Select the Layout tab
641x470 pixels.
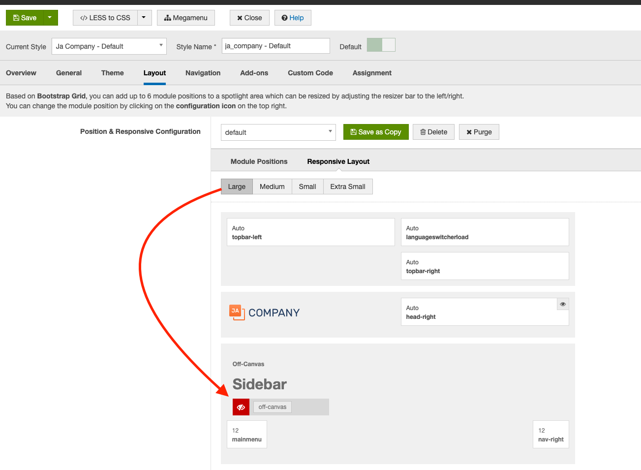(x=154, y=73)
